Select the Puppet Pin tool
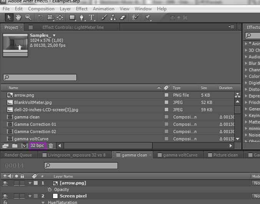Image resolution: width=260 pixels, height=204 pixels. point(147,17)
